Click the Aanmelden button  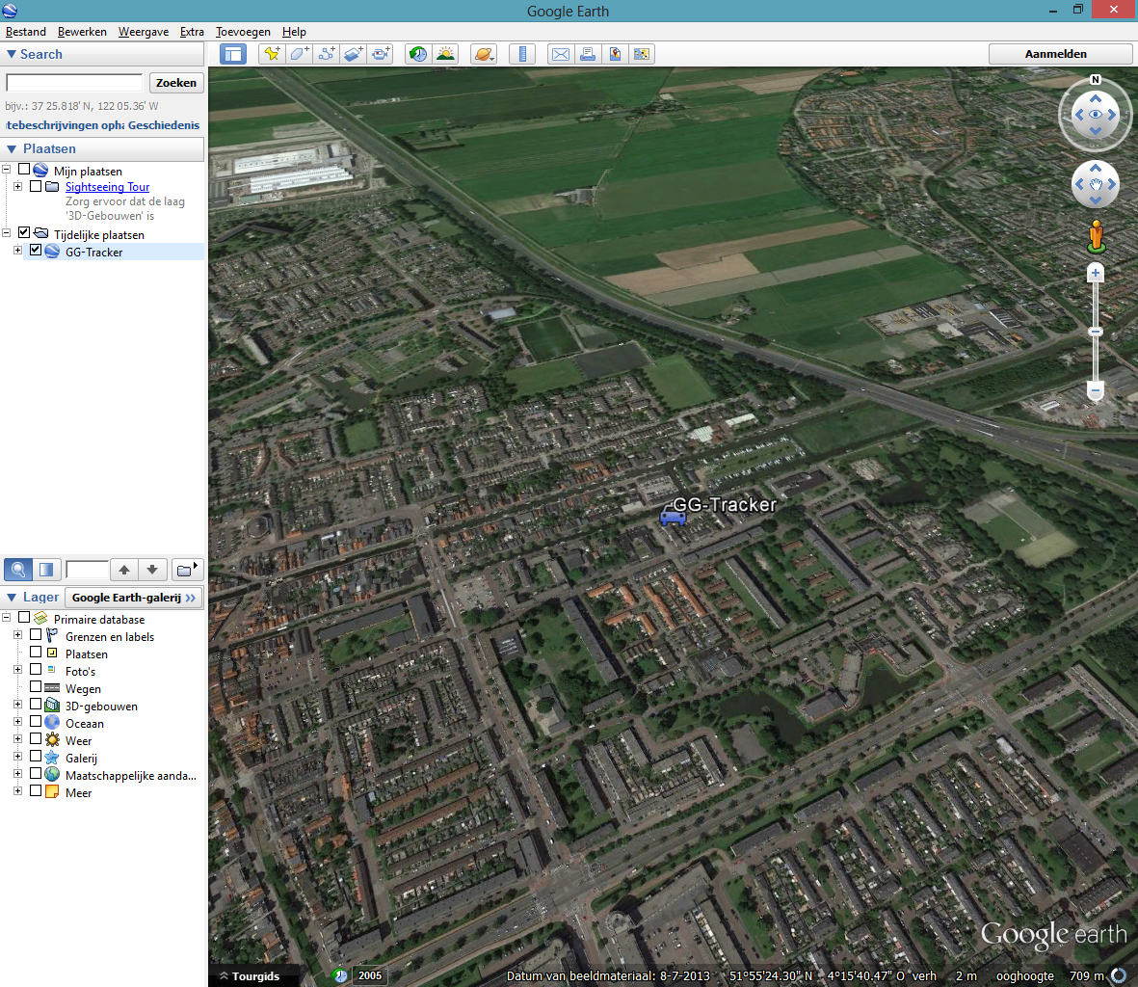[x=1060, y=53]
